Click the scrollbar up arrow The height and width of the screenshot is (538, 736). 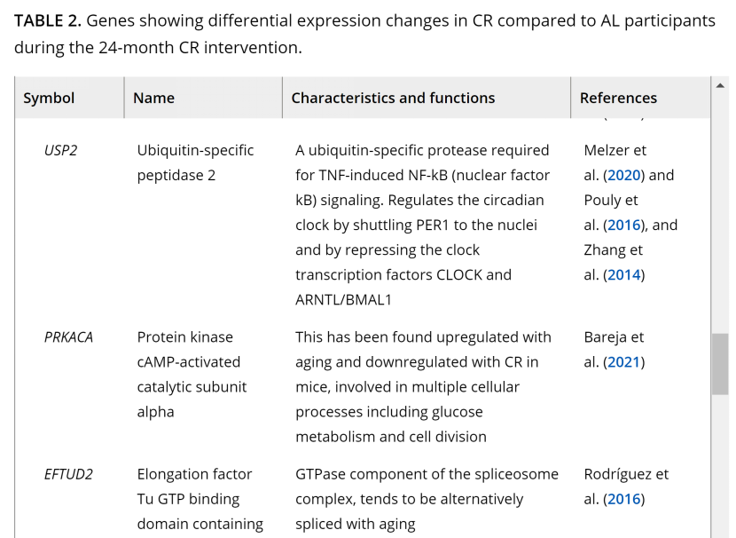pyautogui.click(x=720, y=84)
